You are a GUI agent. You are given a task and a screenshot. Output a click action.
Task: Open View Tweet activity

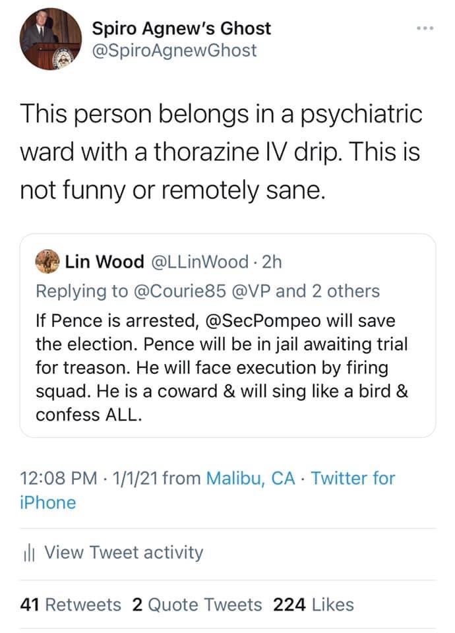[123, 553]
